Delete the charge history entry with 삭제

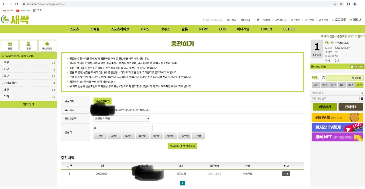point(286,174)
